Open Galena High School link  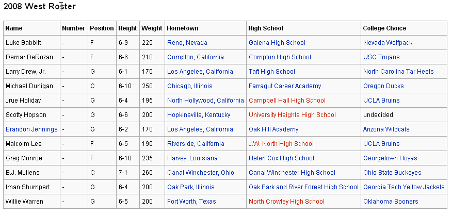(277, 43)
